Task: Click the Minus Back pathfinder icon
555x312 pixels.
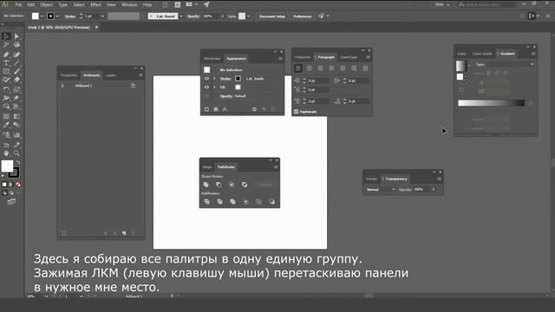Action: [271, 202]
